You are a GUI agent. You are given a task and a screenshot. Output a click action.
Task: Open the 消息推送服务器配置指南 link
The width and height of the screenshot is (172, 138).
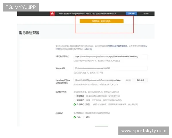(117, 46)
